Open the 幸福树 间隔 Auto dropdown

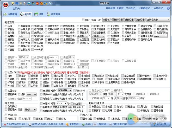click(62, 103)
